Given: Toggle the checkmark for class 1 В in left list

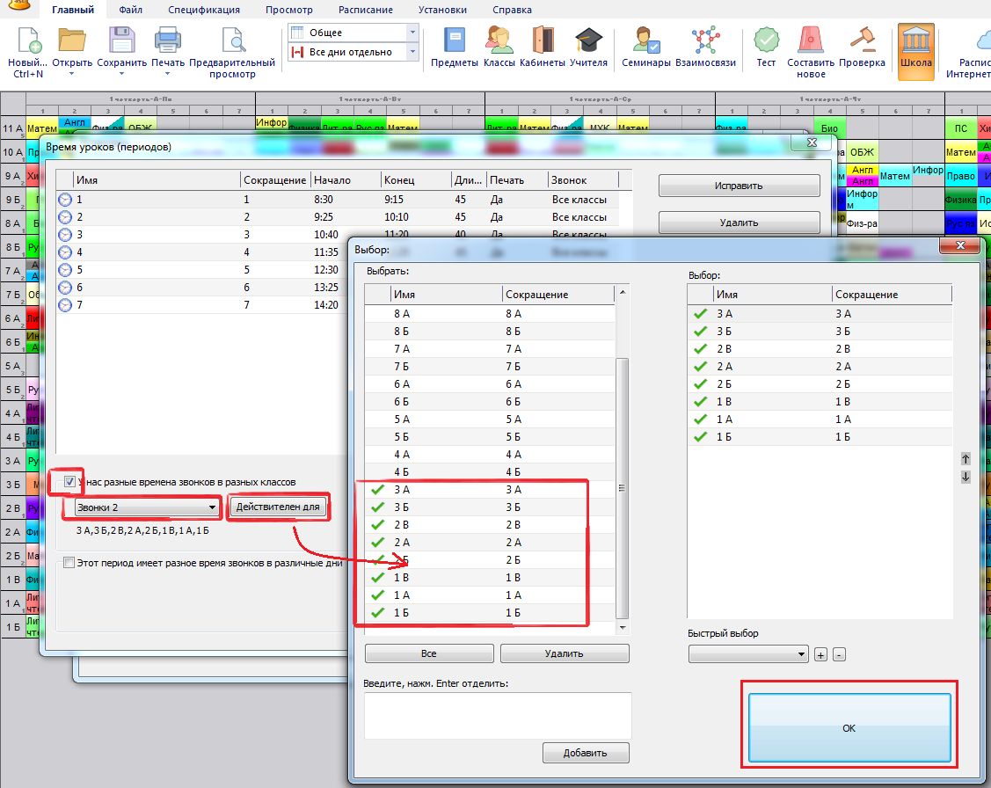Looking at the screenshot, I should (378, 578).
